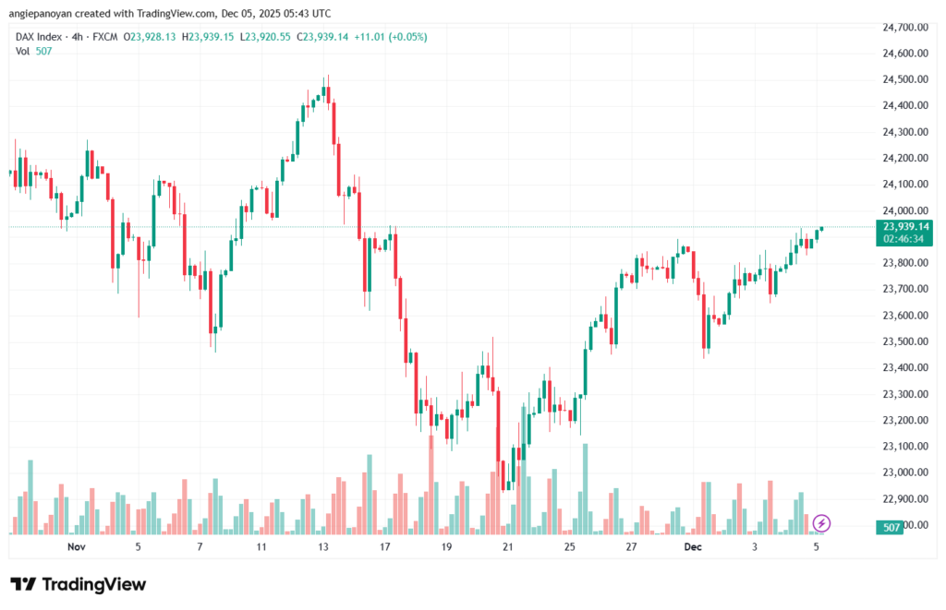Viewport: 946px width, 610px height.
Task: Select the 21 date marker on time axis
Action: tap(507, 546)
